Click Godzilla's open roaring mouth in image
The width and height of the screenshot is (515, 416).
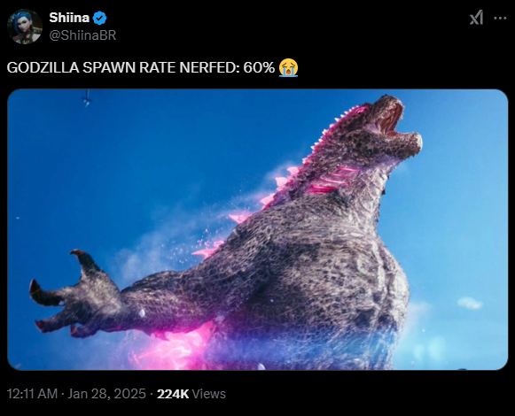(x=393, y=119)
